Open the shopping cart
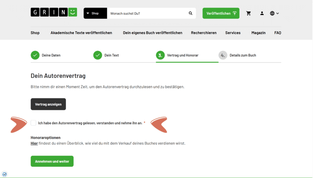The height and width of the screenshot is (178, 313). 249,13
